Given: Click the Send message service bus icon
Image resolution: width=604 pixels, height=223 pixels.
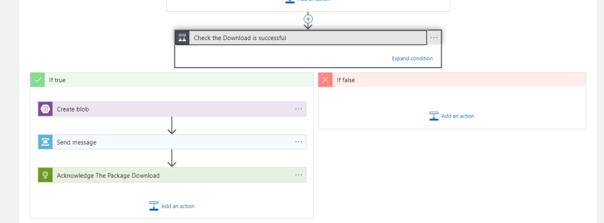Looking at the screenshot, I should [45, 142].
